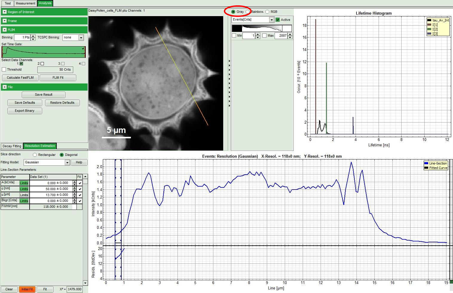Select the Rainbow color mode
Viewport: 453px width, 293px height.
pos(248,12)
